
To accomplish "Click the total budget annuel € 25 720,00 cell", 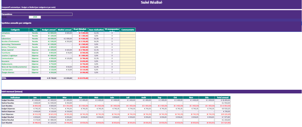I will [49, 78].
